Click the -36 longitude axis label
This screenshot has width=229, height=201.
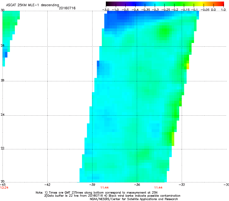pyautogui.click(x=137, y=185)
